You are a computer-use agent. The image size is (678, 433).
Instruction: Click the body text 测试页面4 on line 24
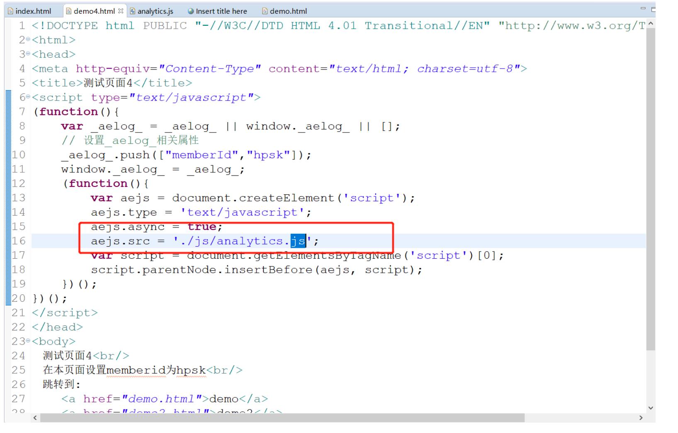67,356
